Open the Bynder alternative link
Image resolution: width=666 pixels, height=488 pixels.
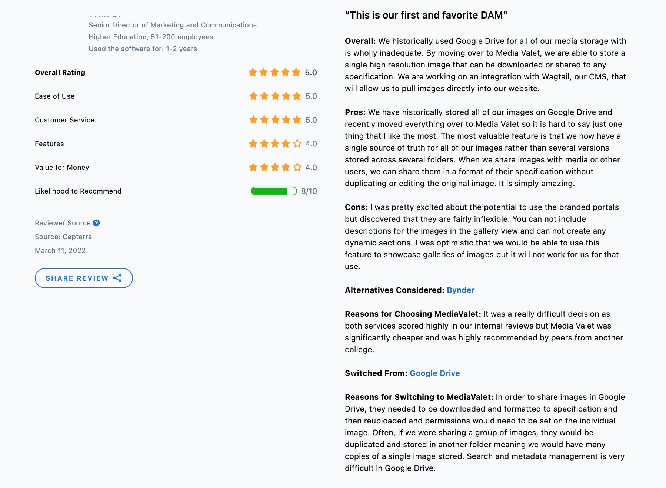pyautogui.click(x=460, y=290)
